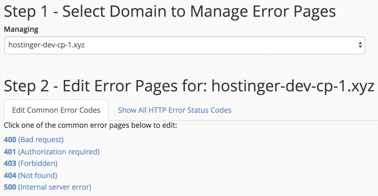The image size is (378, 196).
Task: Open the 500 (Internal server error) page editor
Action: pos(48,187)
